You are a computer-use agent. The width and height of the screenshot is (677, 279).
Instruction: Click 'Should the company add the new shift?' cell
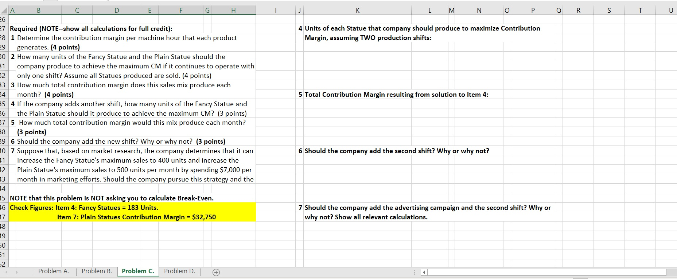[121, 142]
